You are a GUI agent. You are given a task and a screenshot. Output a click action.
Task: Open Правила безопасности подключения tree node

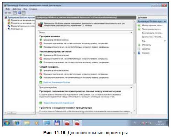[23, 26]
